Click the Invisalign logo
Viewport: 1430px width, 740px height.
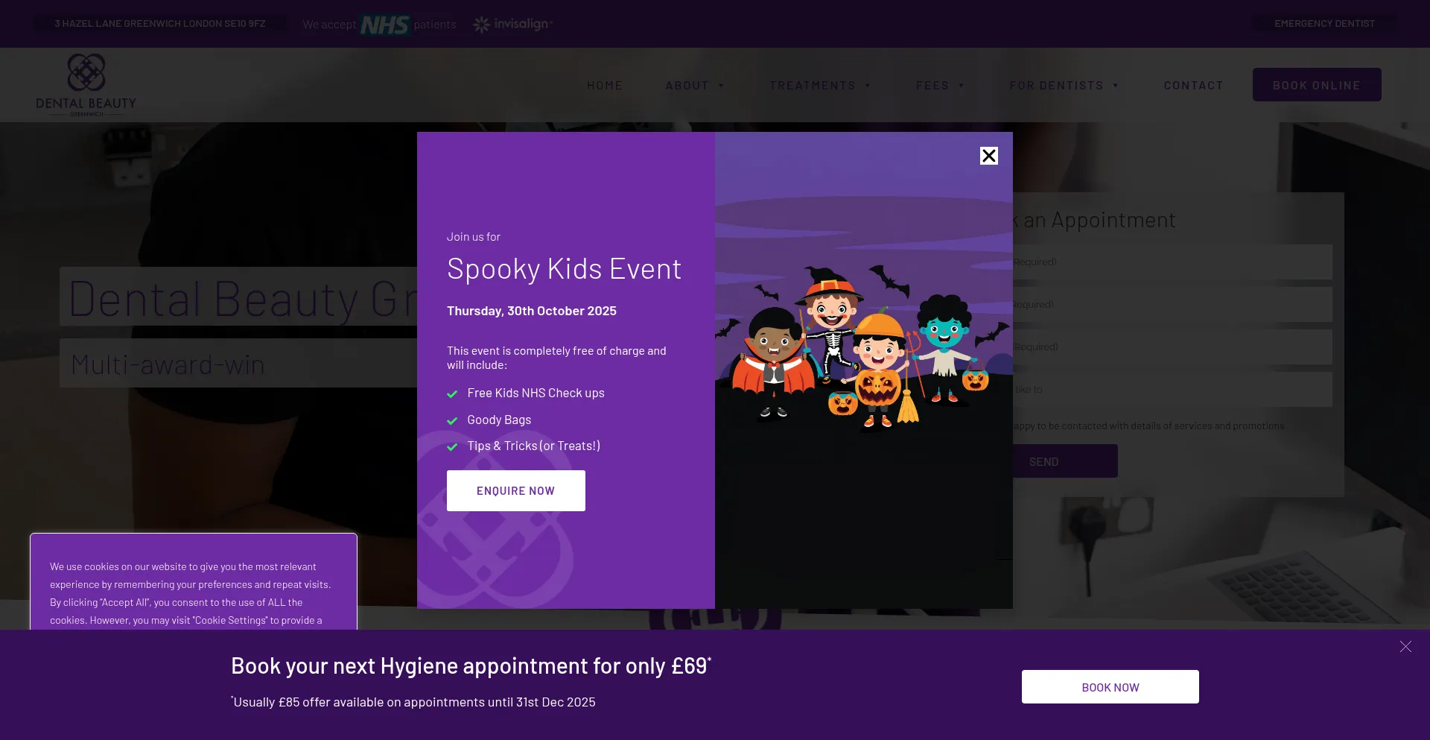pos(513,25)
